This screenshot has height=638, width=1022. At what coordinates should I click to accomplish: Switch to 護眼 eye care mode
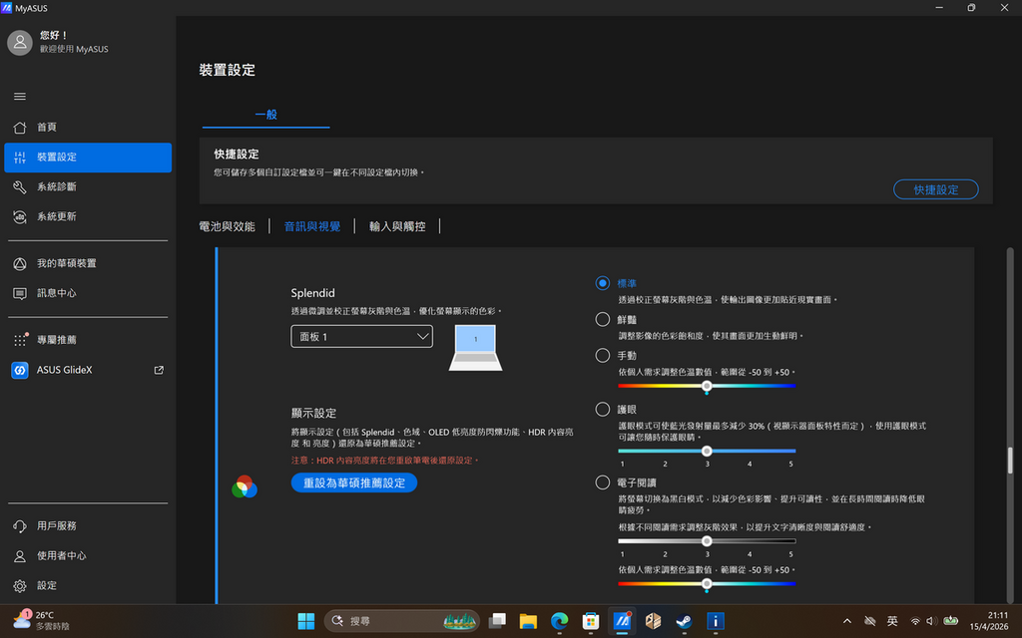click(602, 408)
